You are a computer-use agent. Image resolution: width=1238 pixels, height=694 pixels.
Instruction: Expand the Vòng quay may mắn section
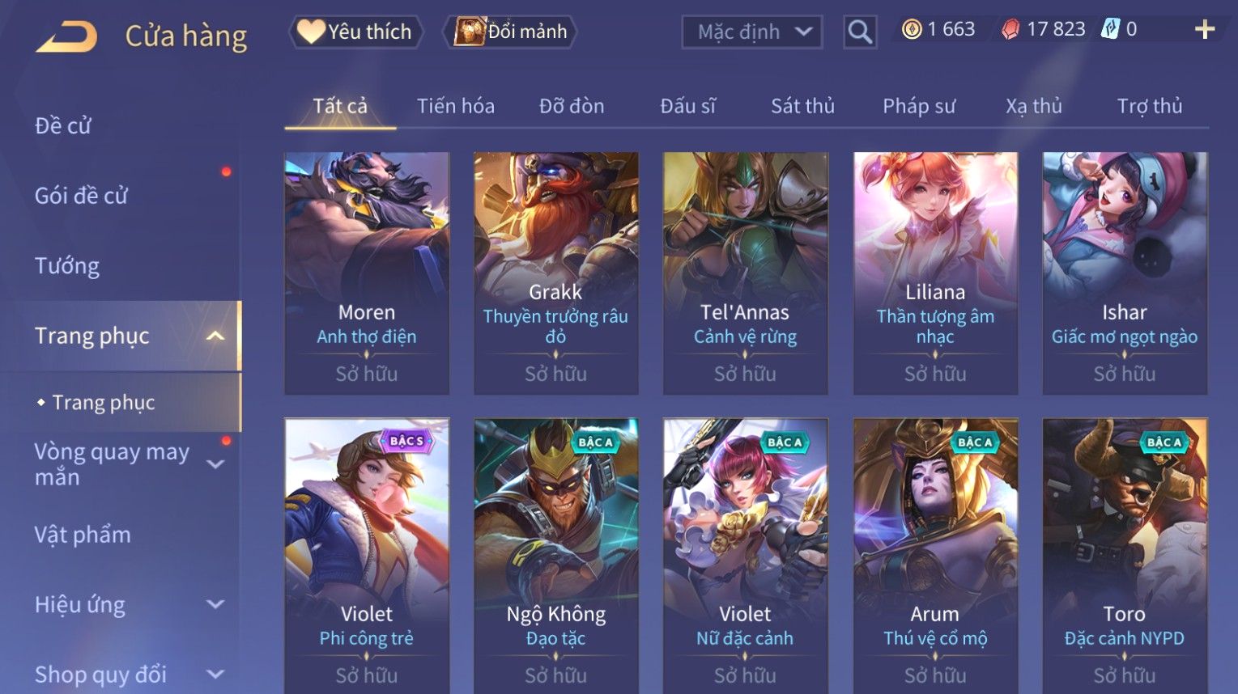click(215, 464)
